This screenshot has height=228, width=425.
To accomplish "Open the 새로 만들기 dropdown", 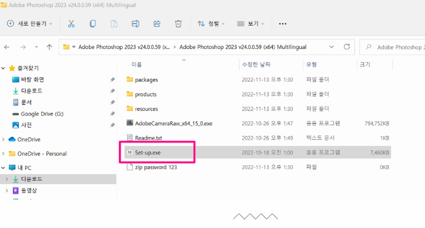I will click(29, 24).
